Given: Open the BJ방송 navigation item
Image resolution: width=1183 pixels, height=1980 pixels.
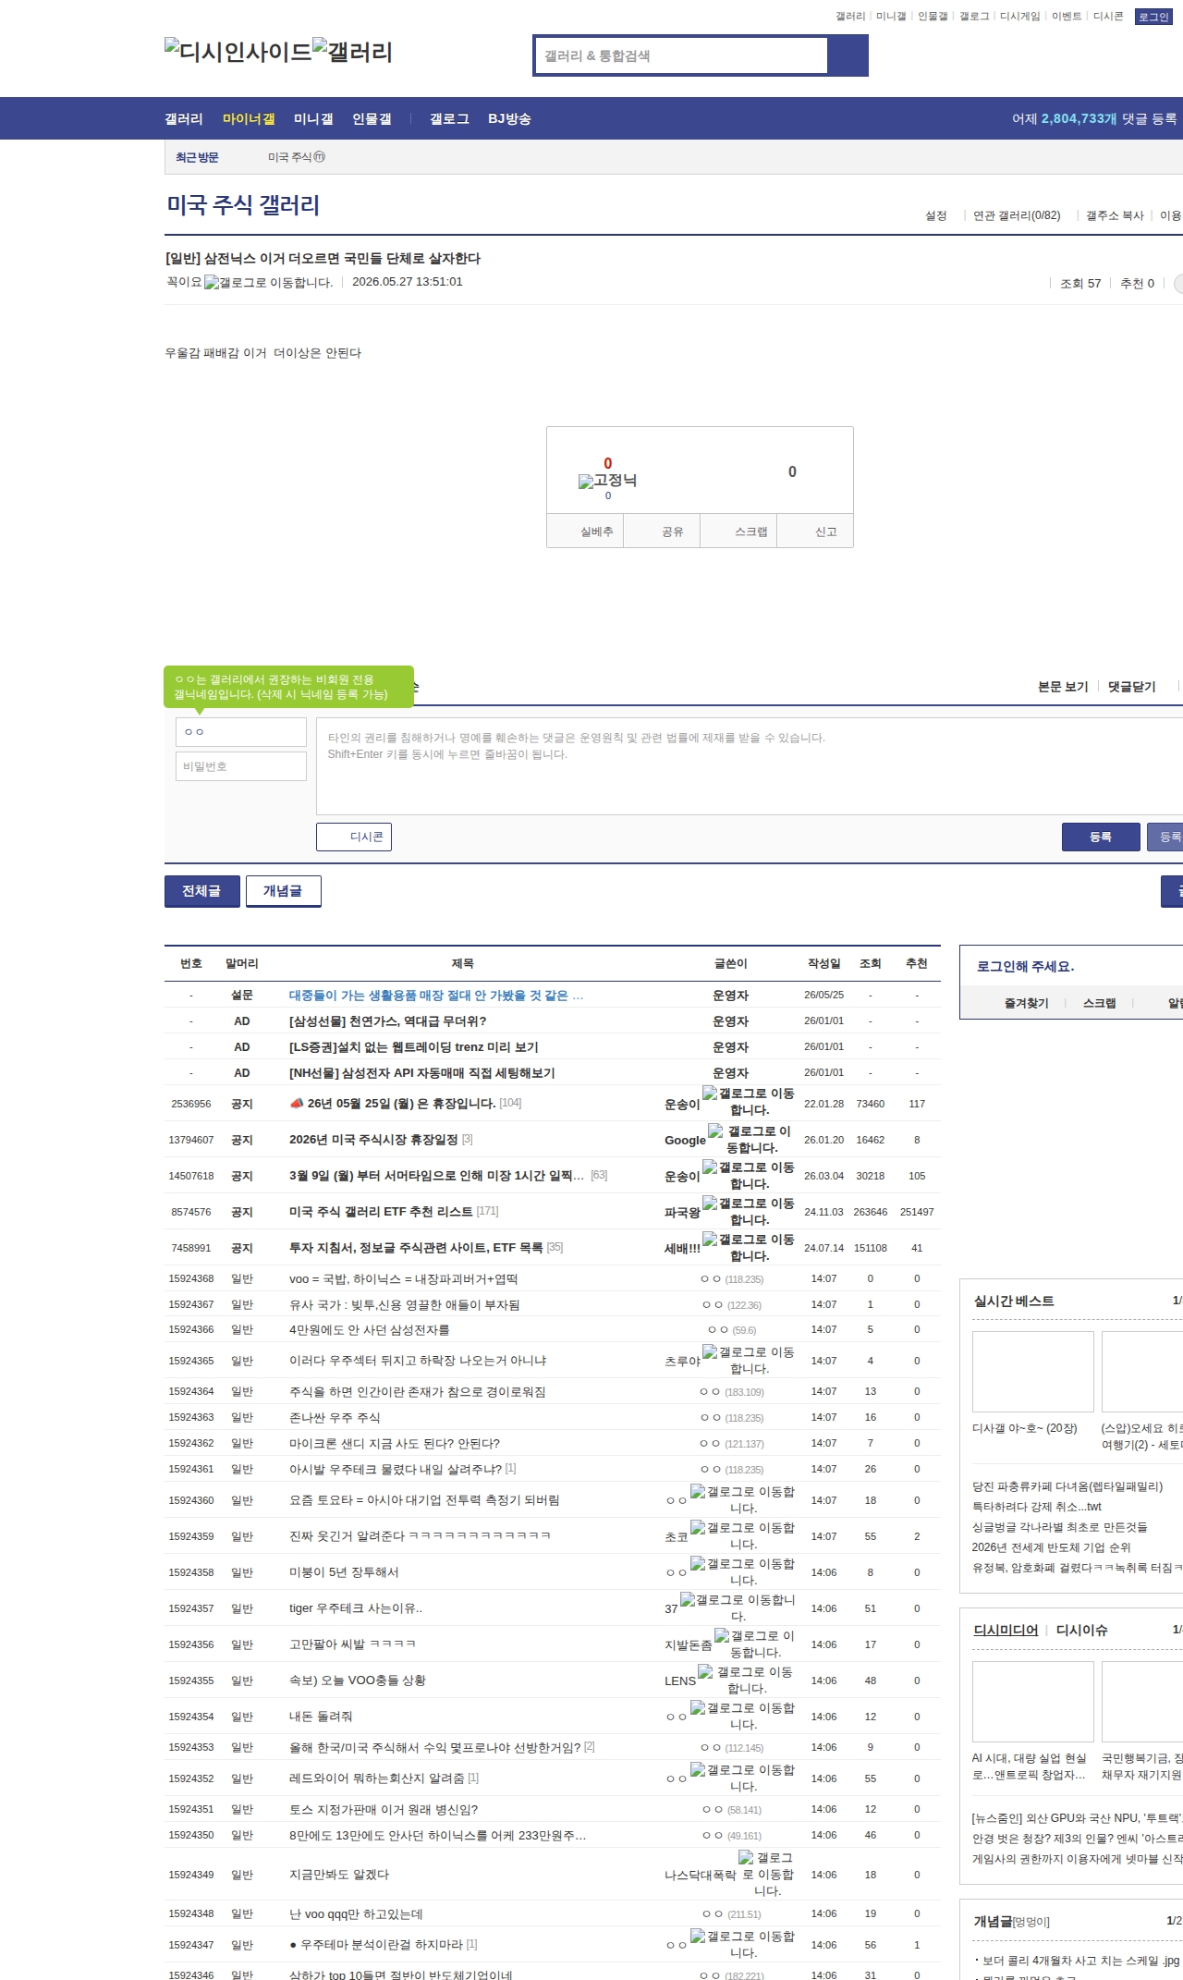Looking at the screenshot, I should click(x=509, y=118).
